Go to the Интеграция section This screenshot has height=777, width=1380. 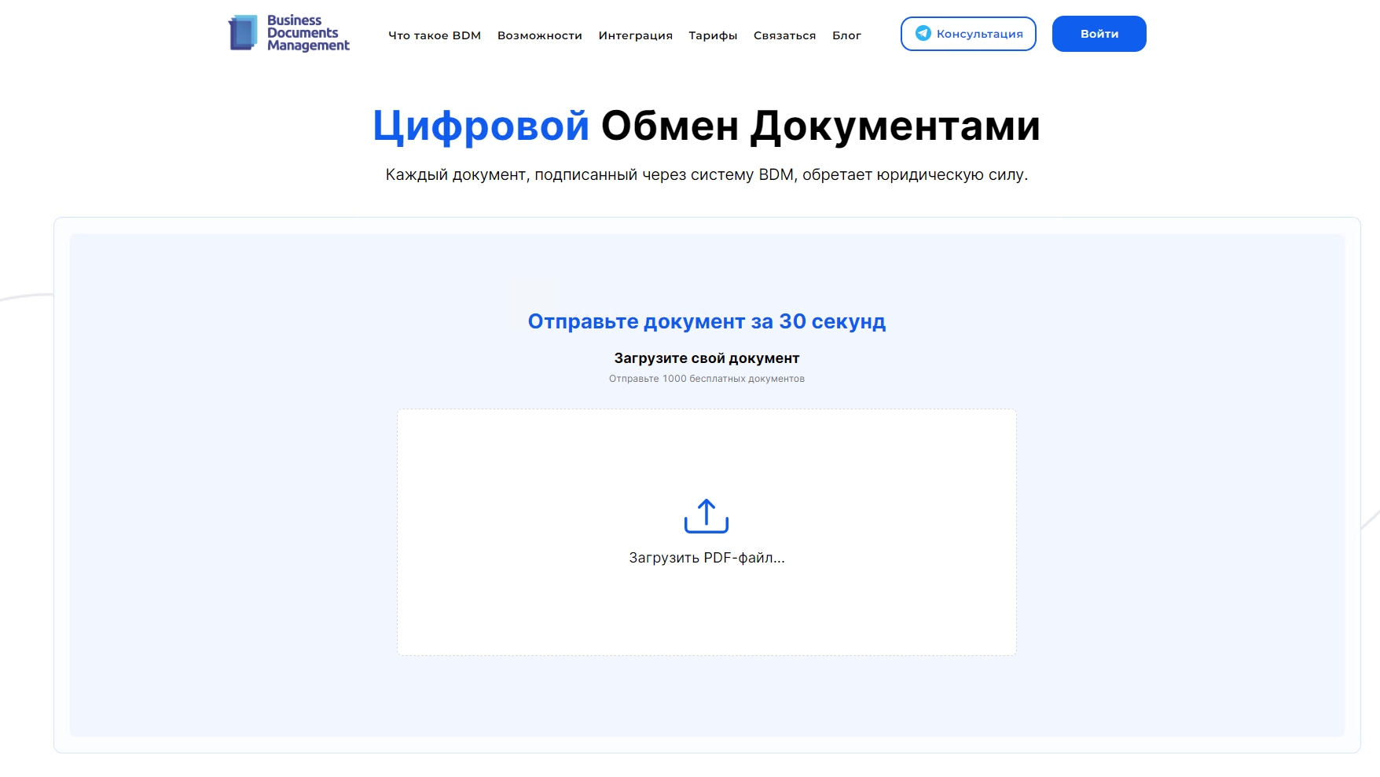point(636,35)
